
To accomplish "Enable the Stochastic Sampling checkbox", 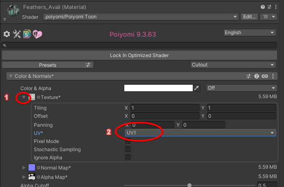I will 128,150.
